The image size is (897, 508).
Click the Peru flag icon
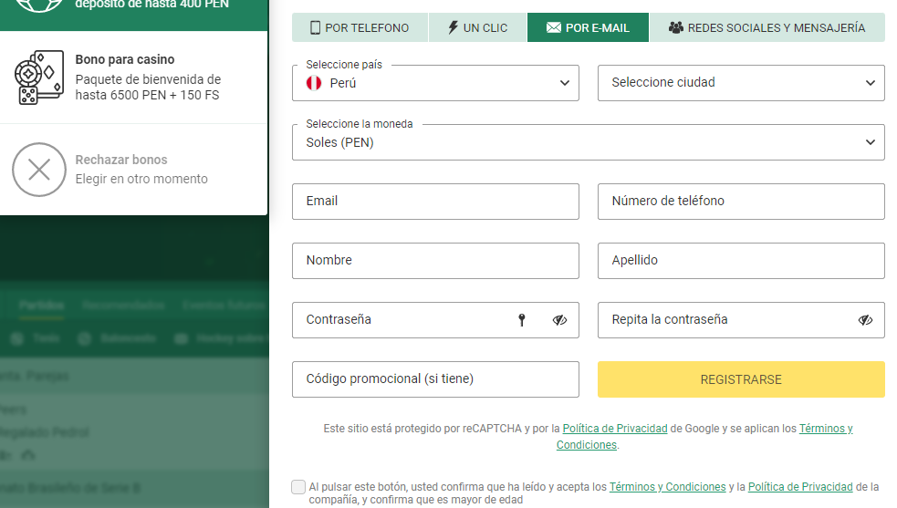pyautogui.click(x=314, y=83)
